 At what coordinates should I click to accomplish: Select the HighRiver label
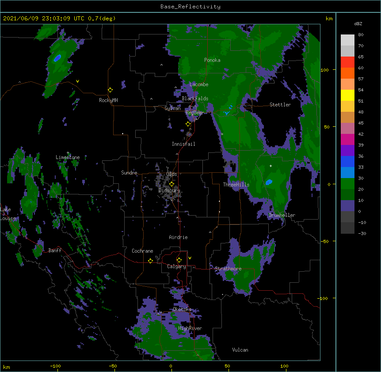[x=190, y=328]
